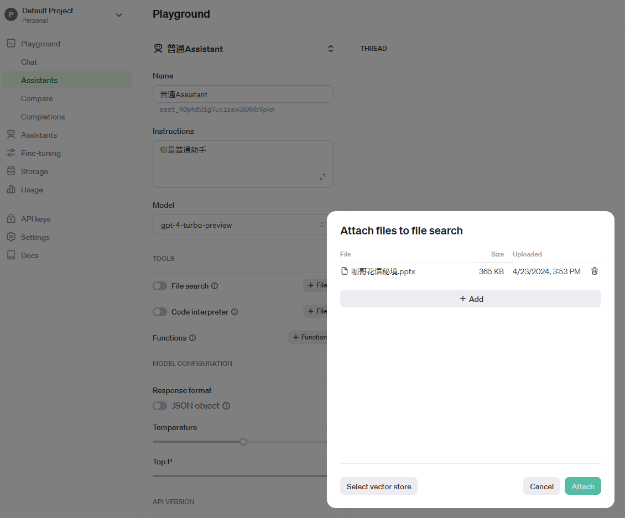The height and width of the screenshot is (518, 625).
Task: Turn on the Code interpreter toggle
Action: 160,312
